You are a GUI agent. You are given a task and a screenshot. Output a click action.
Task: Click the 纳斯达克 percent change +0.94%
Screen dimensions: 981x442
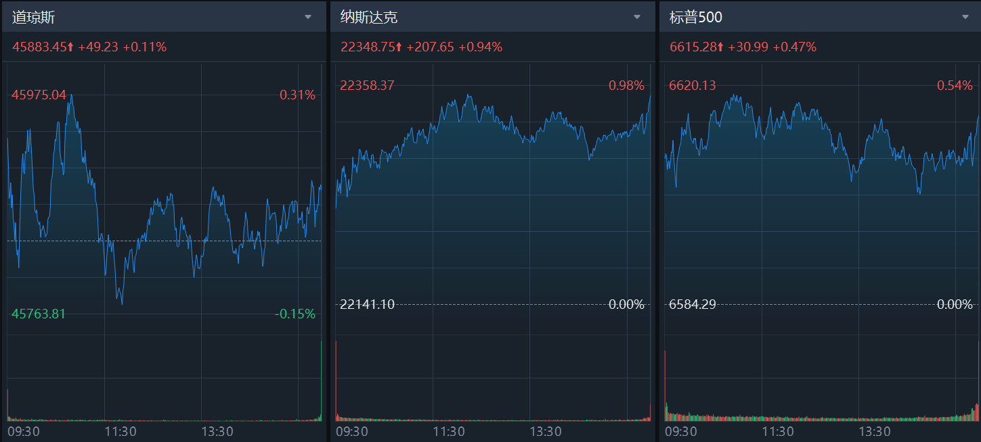tap(481, 47)
